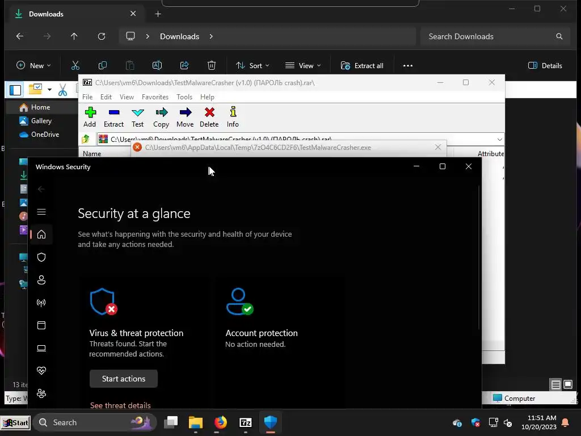The image size is (581, 436).
Task: Click Explorer back arrow
Action: (20, 36)
